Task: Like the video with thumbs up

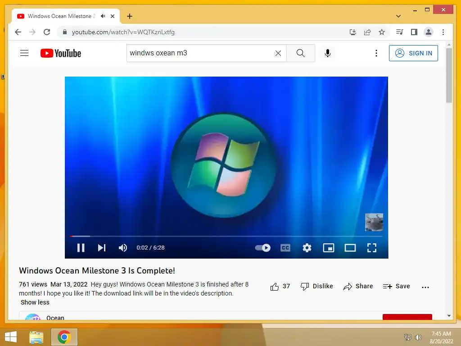Action: click(x=280, y=286)
